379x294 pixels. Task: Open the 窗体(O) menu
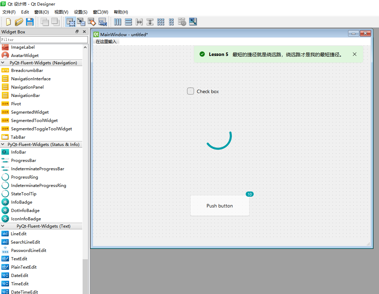[x=42, y=12]
